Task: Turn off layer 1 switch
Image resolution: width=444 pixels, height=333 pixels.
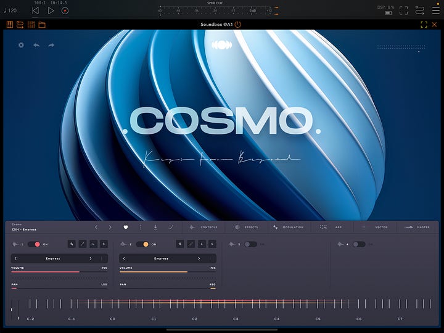Action: [35, 244]
